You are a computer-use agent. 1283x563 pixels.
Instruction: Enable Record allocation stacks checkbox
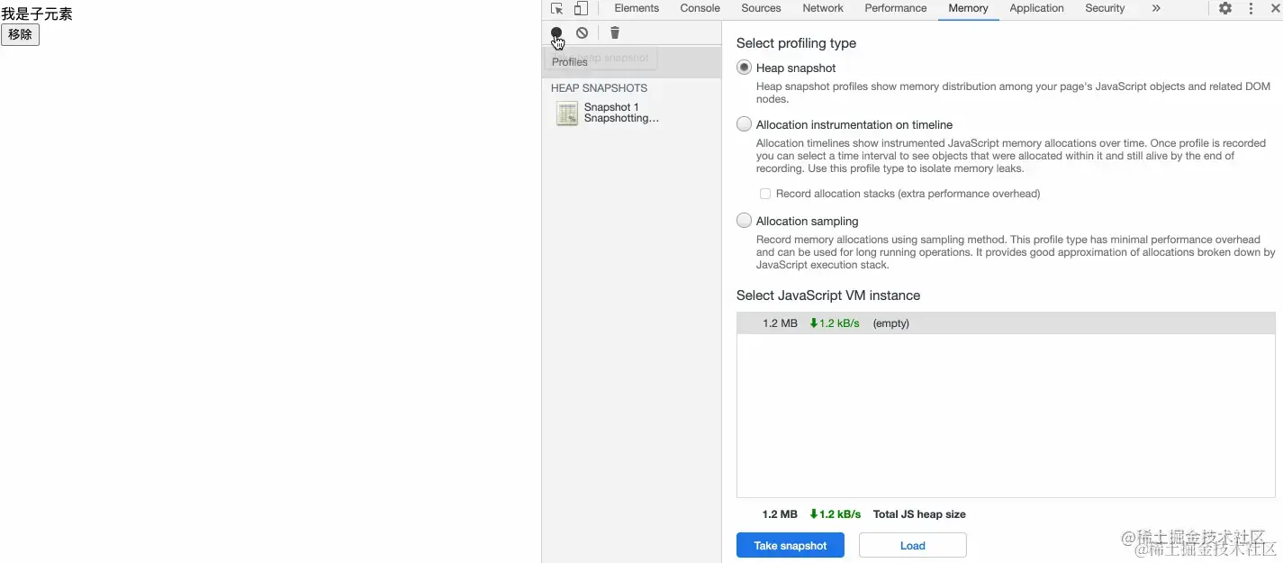(765, 194)
